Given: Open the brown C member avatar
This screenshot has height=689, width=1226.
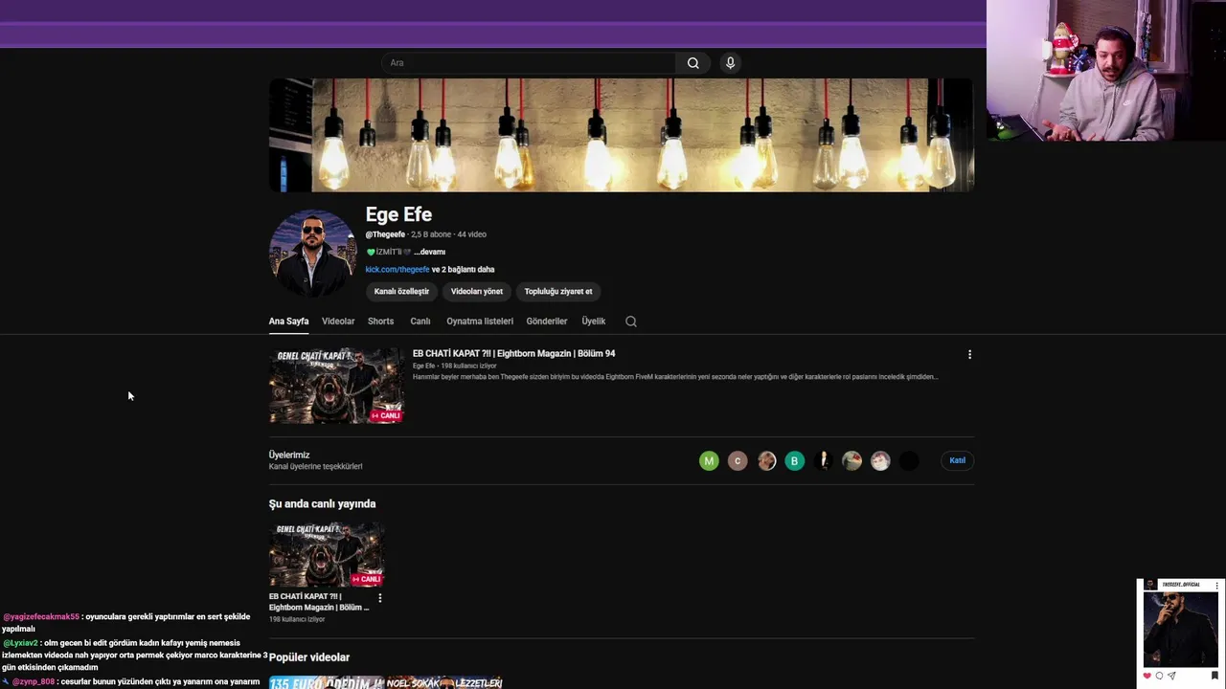Looking at the screenshot, I should (x=738, y=461).
